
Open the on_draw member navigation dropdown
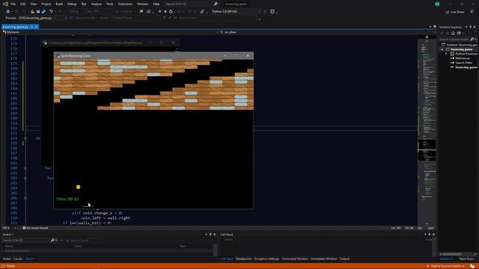(x=327, y=32)
